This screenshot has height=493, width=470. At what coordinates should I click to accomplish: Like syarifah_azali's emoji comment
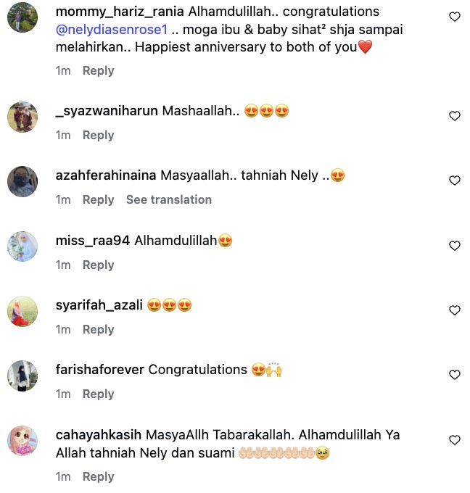[455, 310]
